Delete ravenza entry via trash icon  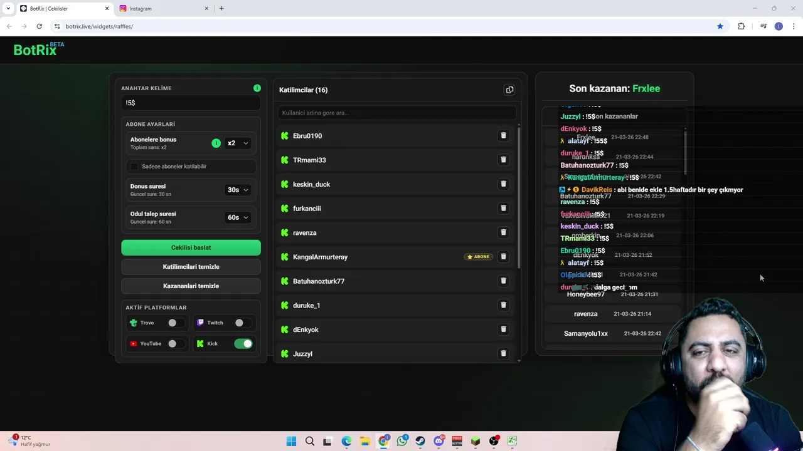click(503, 232)
